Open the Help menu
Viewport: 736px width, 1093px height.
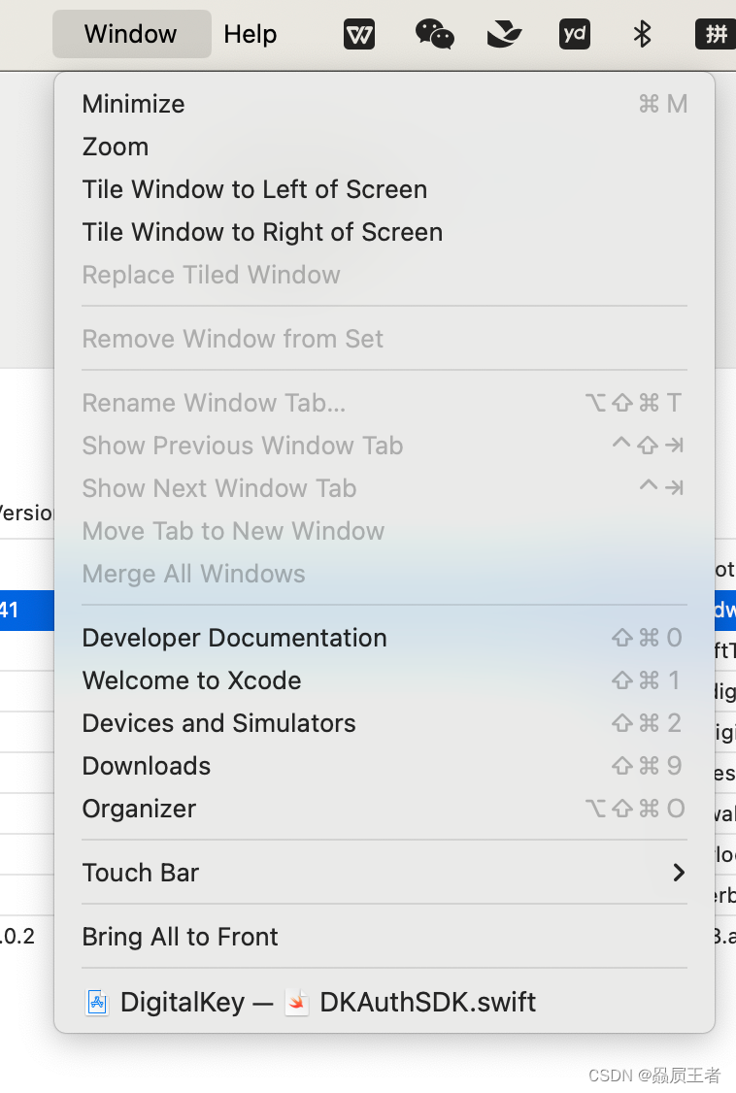click(251, 33)
